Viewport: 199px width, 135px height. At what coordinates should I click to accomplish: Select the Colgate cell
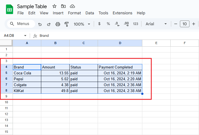tap(27, 85)
